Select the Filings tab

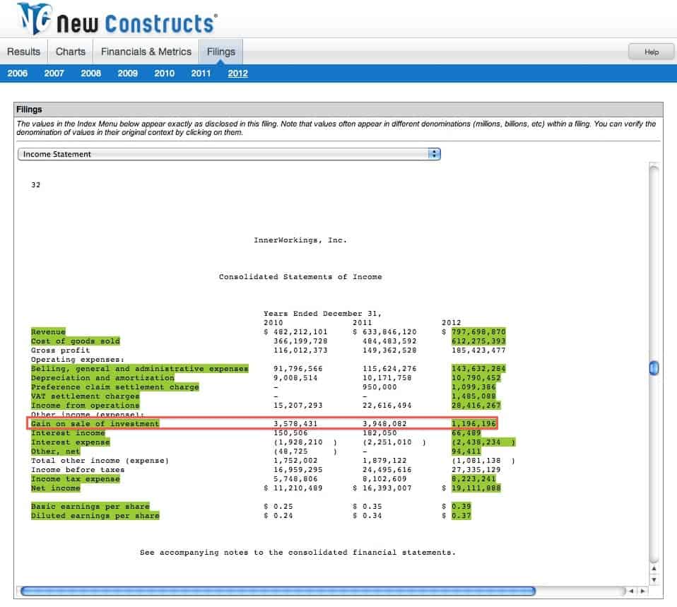(221, 52)
